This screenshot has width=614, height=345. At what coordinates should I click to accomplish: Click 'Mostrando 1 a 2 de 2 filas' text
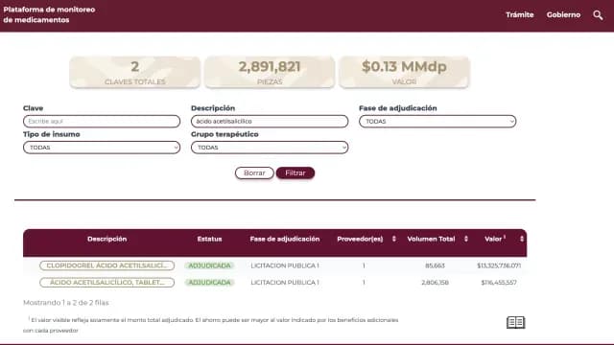(x=66, y=303)
